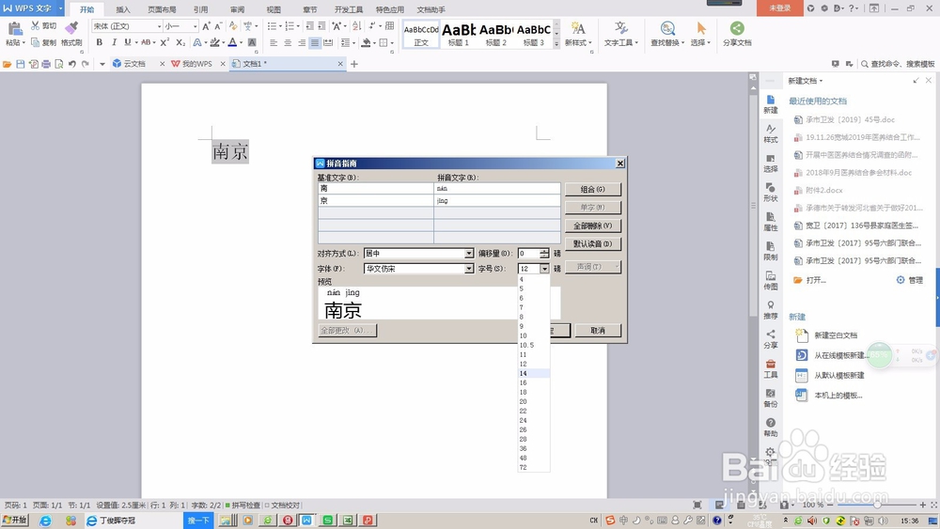This screenshot has width=940, height=529.
Task: Click the Format Painter icon
Action: [x=71, y=28]
